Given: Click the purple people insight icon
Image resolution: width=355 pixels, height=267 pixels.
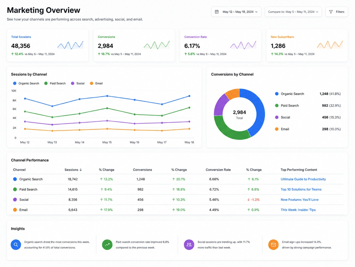Looking at the screenshot, I should point(189,245).
